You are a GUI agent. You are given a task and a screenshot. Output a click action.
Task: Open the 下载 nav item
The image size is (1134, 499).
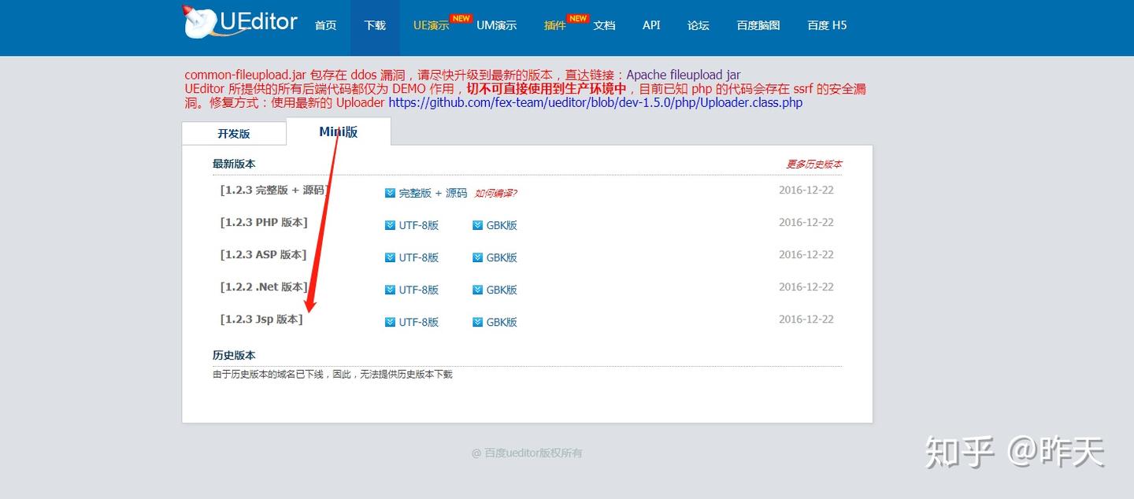click(x=375, y=25)
